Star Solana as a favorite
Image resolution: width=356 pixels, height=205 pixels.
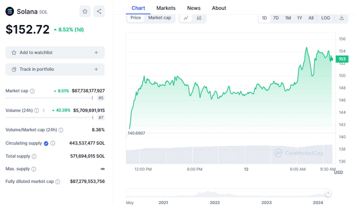click(x=85, y=11)
